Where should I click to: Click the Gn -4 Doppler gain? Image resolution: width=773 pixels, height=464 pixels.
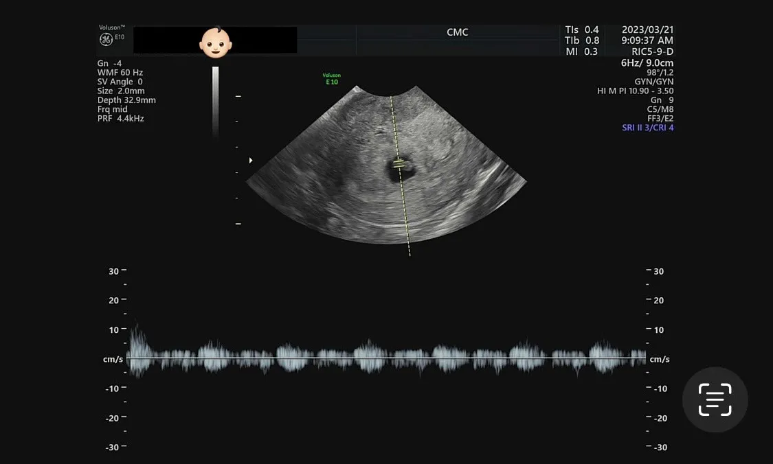pyautogui.click(x=109, y=63)
